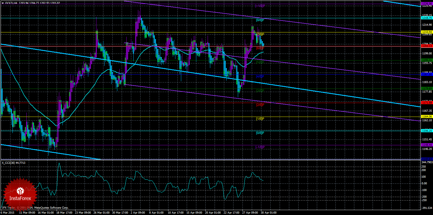This screenshot has height=215, width=433.
Task: Open the chart menu arrow beside GOLD,H4
Action: [x=3, y=3]
